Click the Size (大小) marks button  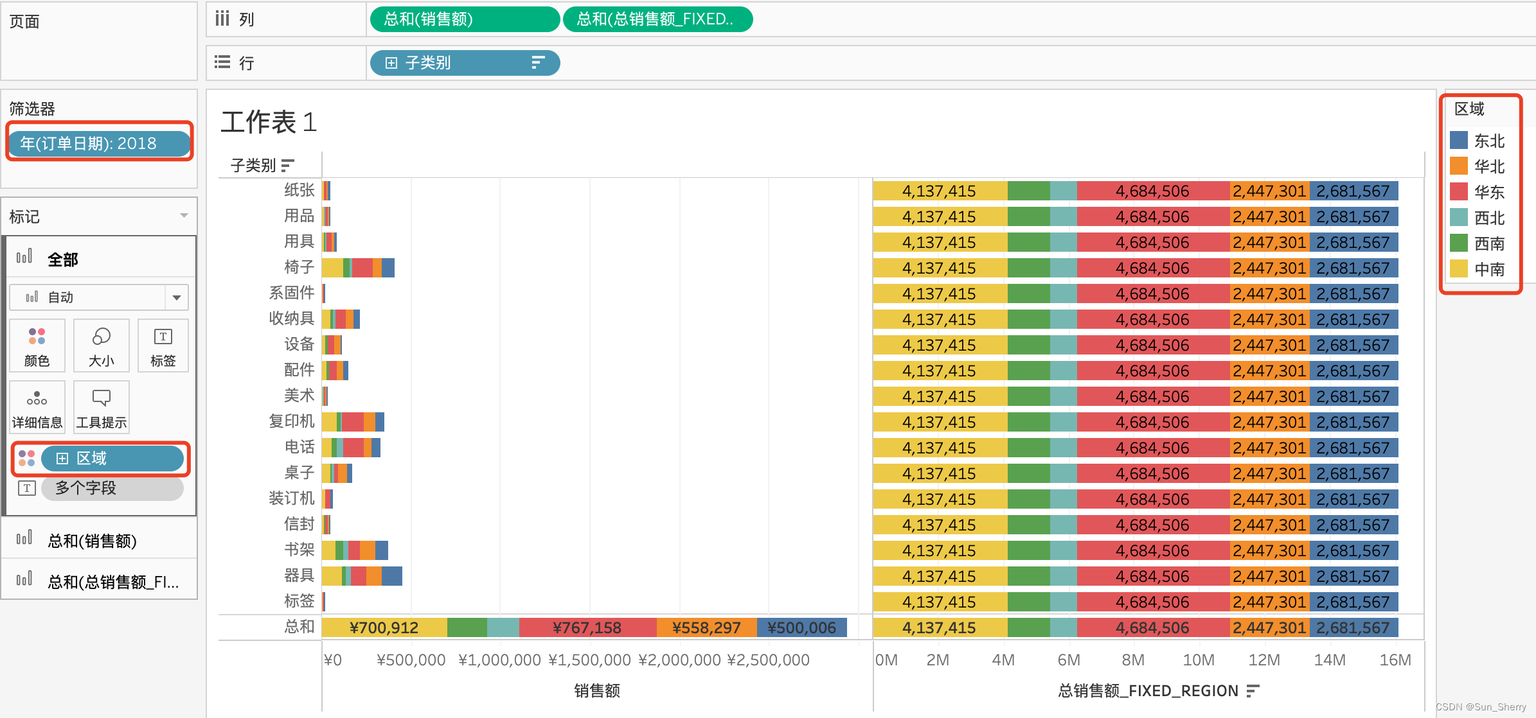pos(101,346)
